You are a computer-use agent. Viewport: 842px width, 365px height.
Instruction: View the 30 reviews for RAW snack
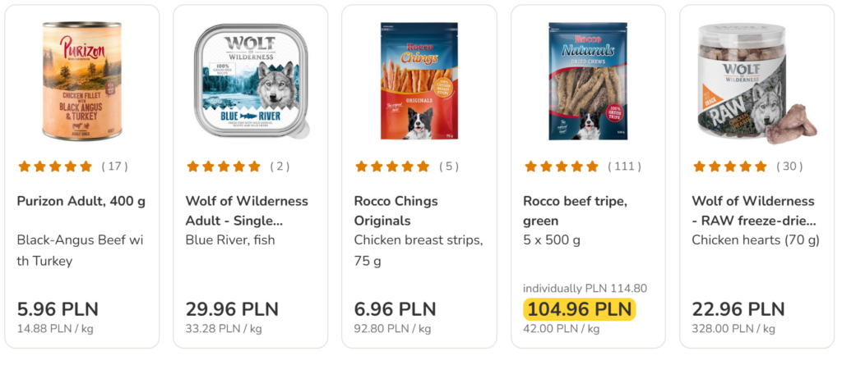coord(790,167)
